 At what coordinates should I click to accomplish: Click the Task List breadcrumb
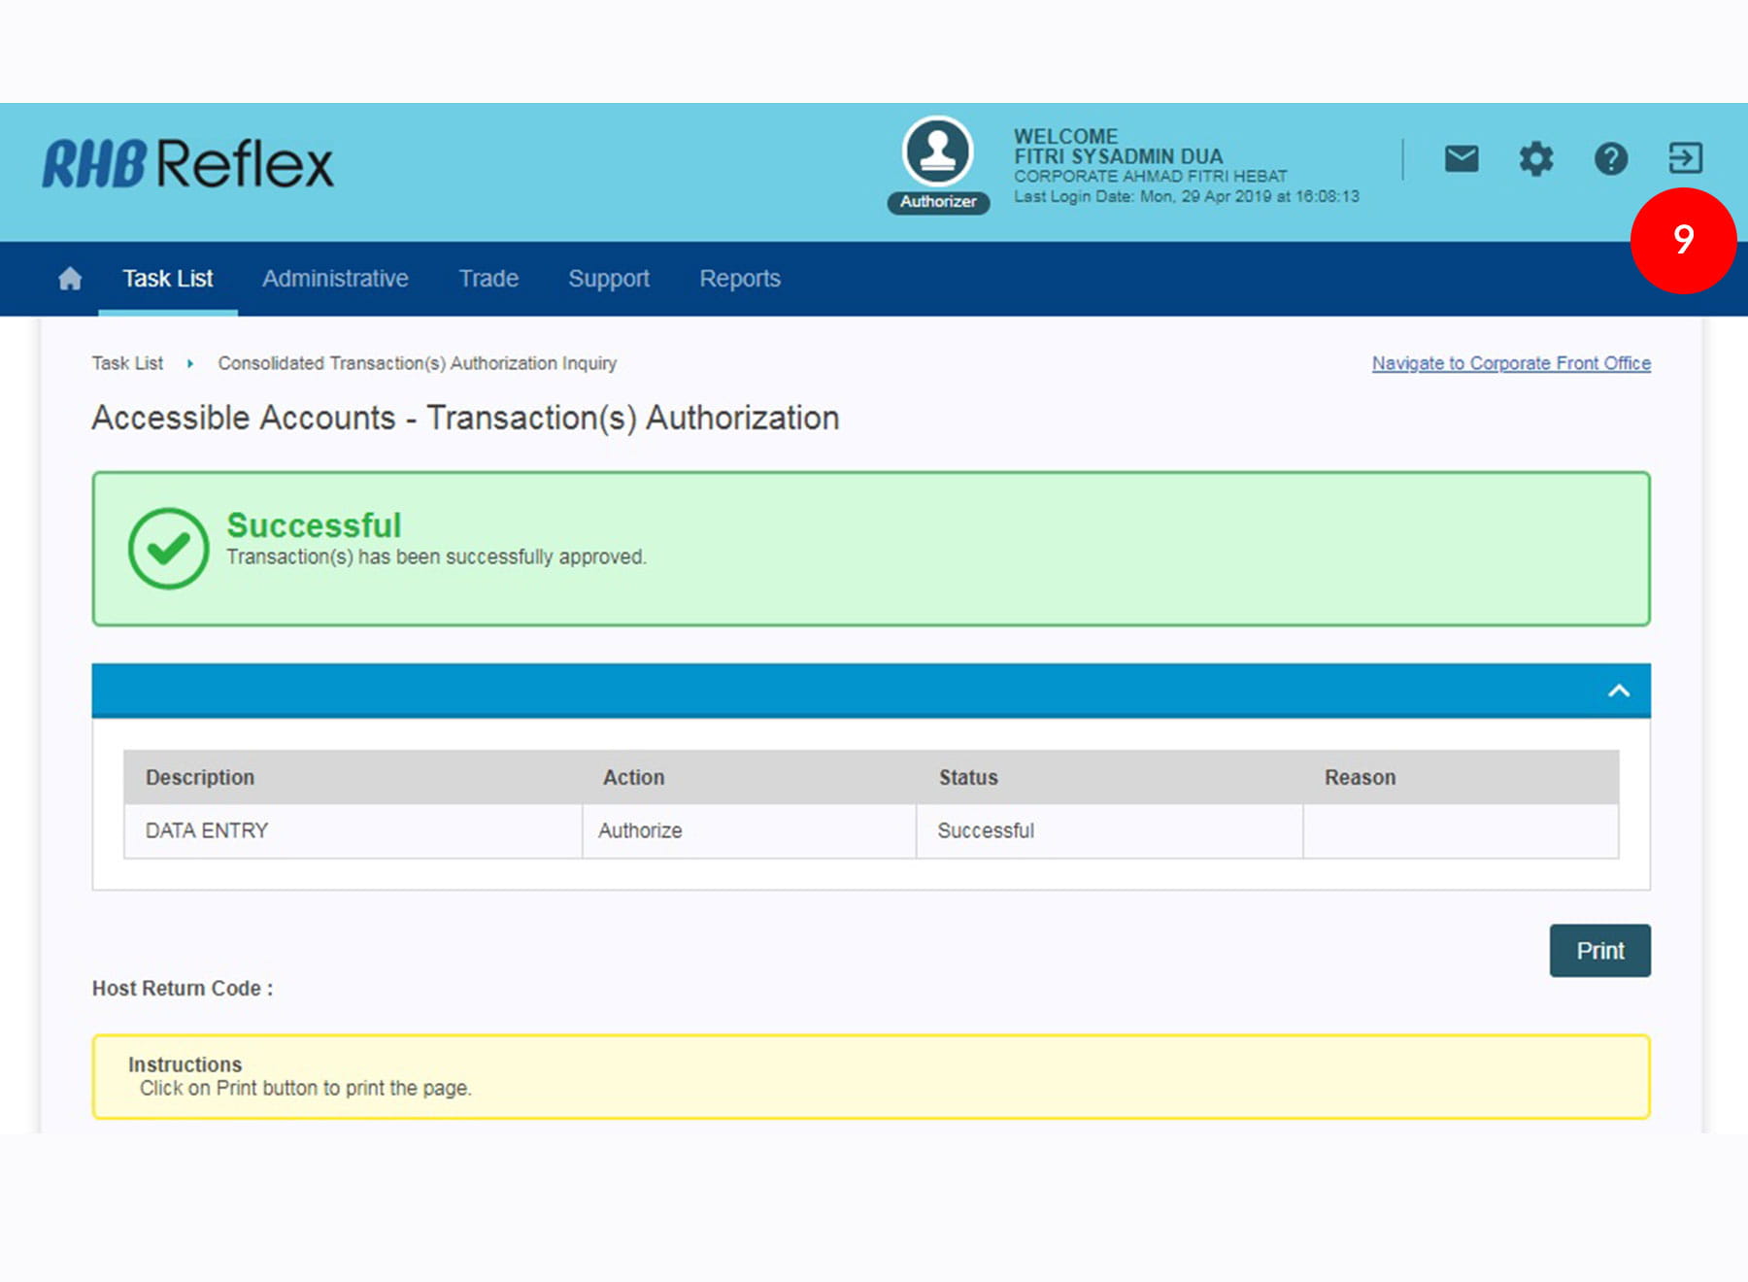click(127, 363)
